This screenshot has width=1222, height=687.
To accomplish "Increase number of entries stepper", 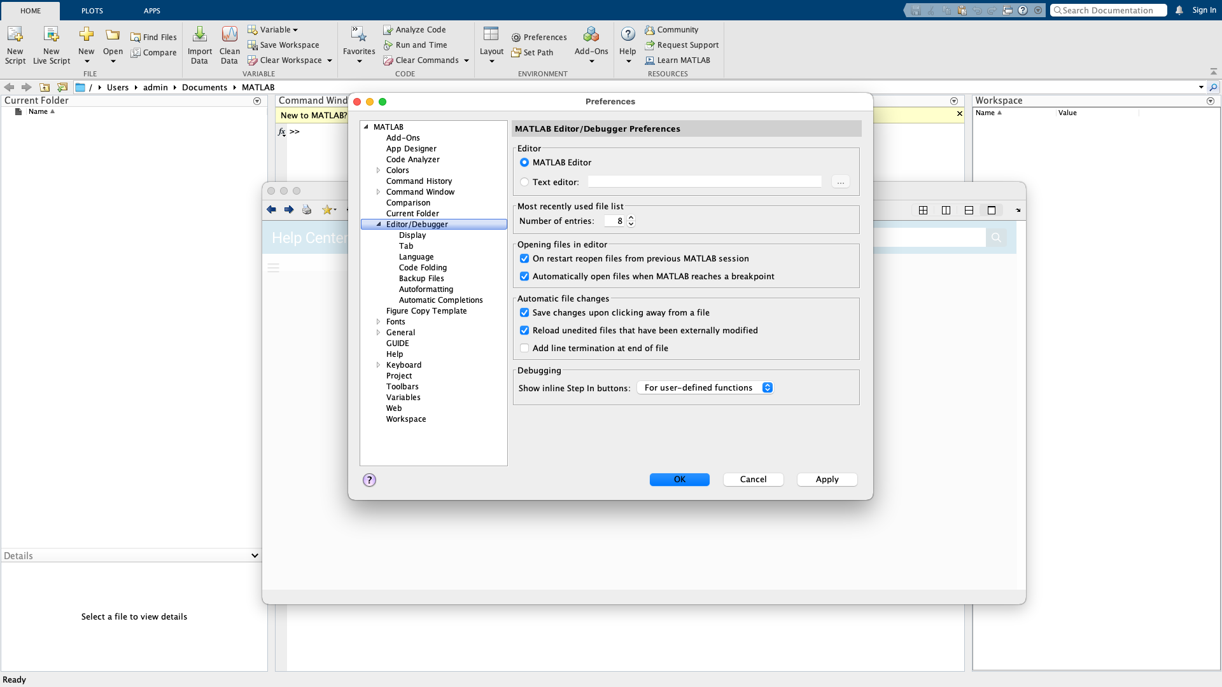I will [x=631, y=218].
